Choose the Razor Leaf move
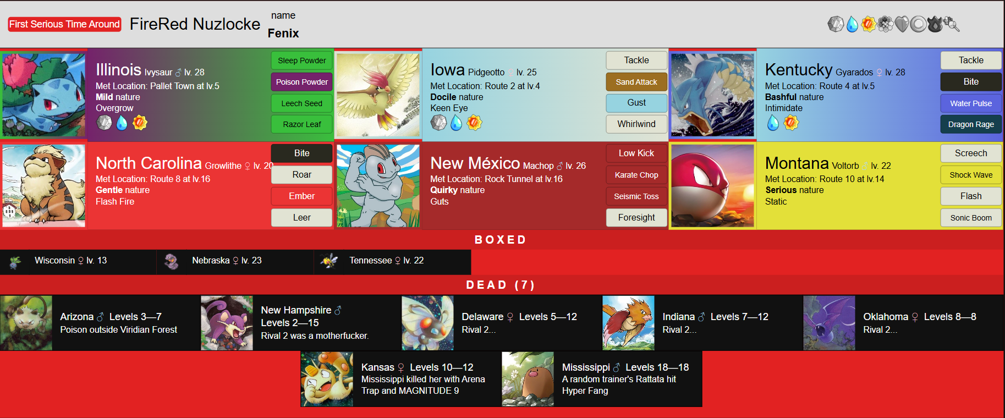The height and width of the screenshot is (418, 1005). point(302,124)
